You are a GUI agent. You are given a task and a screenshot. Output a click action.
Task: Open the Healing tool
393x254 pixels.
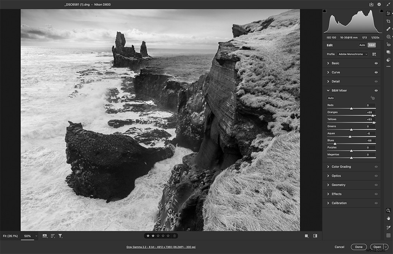coord(388,28)
